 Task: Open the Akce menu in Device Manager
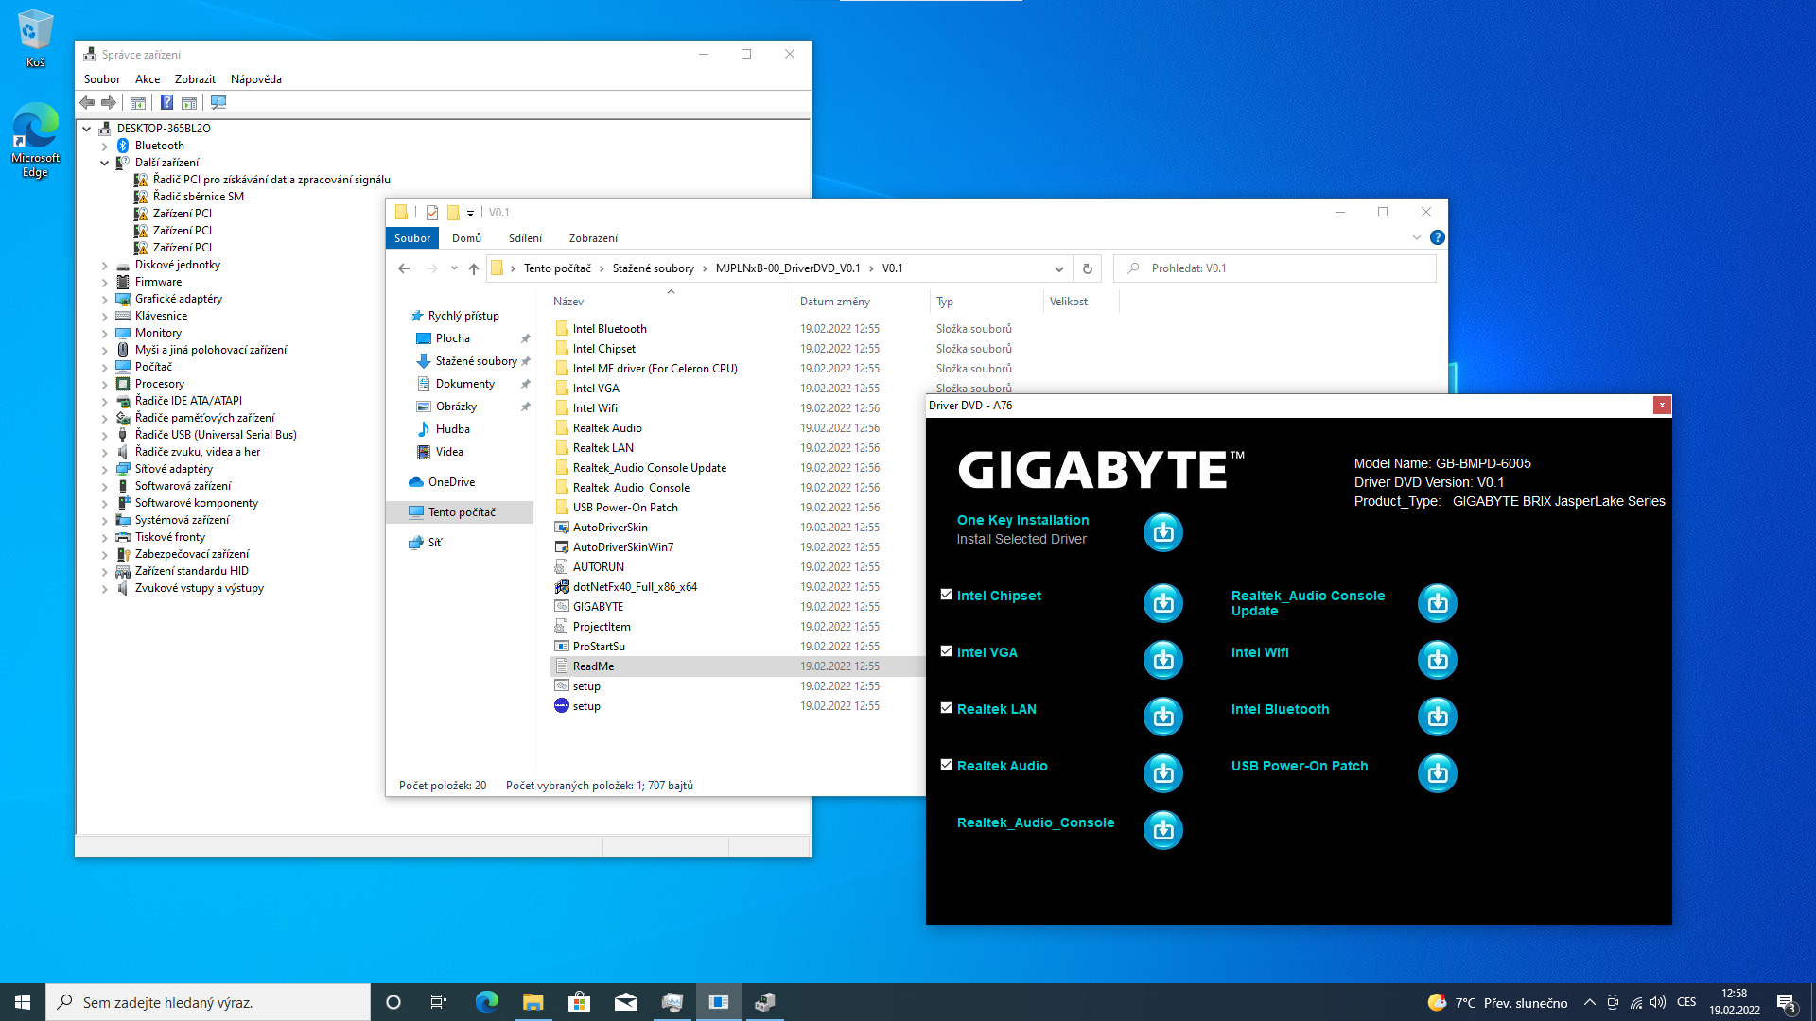click(x=148, y=79)
